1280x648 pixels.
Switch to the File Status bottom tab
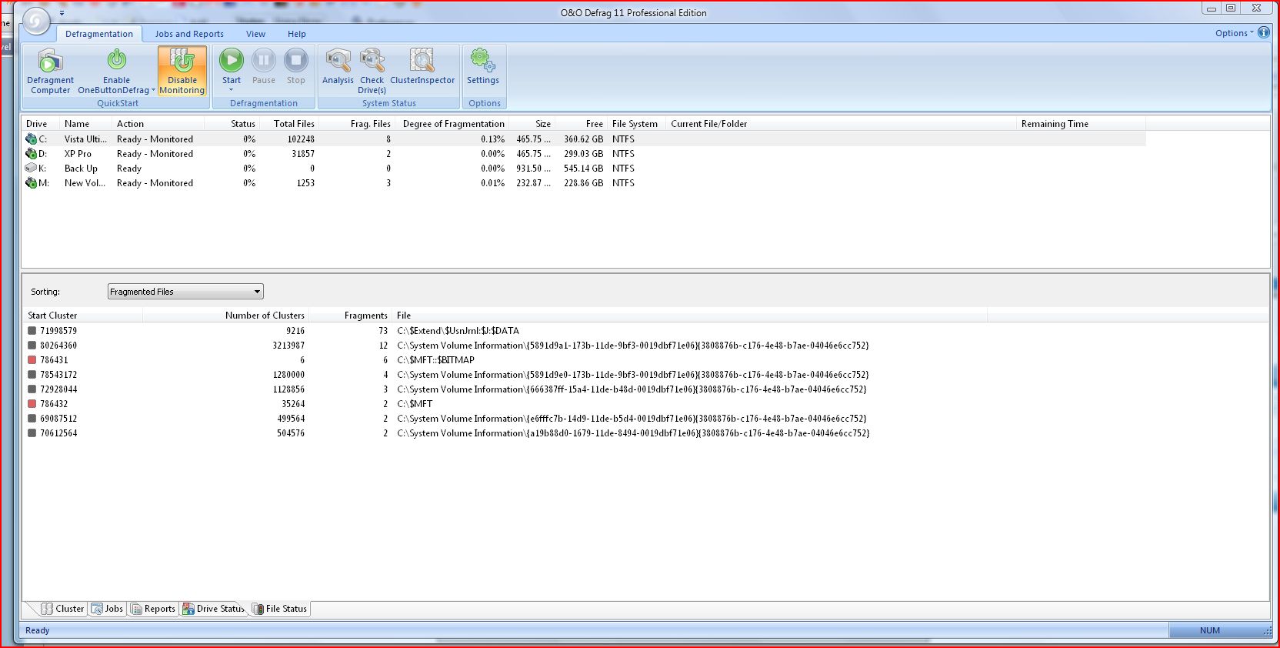tap(279, 609)
